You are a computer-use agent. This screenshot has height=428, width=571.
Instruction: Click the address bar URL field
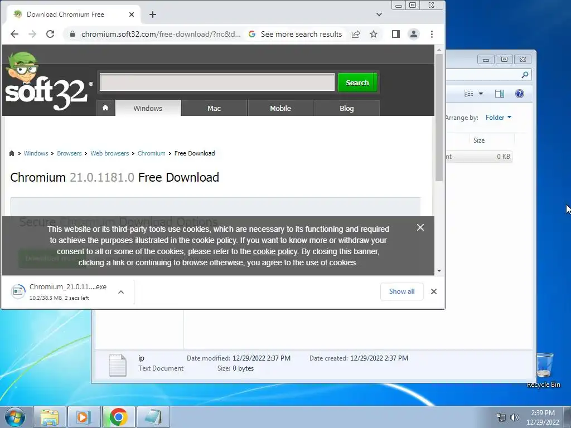161,34
